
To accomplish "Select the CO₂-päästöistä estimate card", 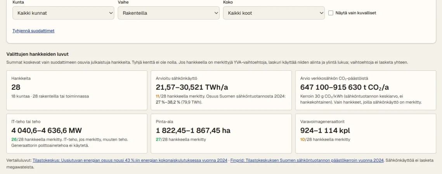I will (x=366, y=90).
